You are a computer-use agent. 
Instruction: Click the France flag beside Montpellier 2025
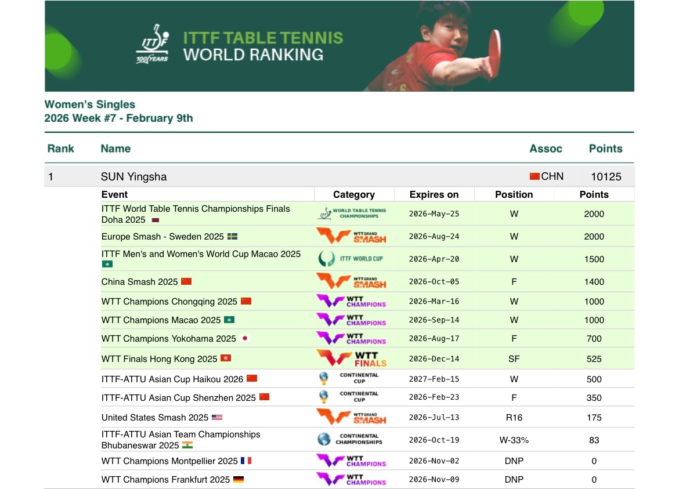tap(246, 461)
